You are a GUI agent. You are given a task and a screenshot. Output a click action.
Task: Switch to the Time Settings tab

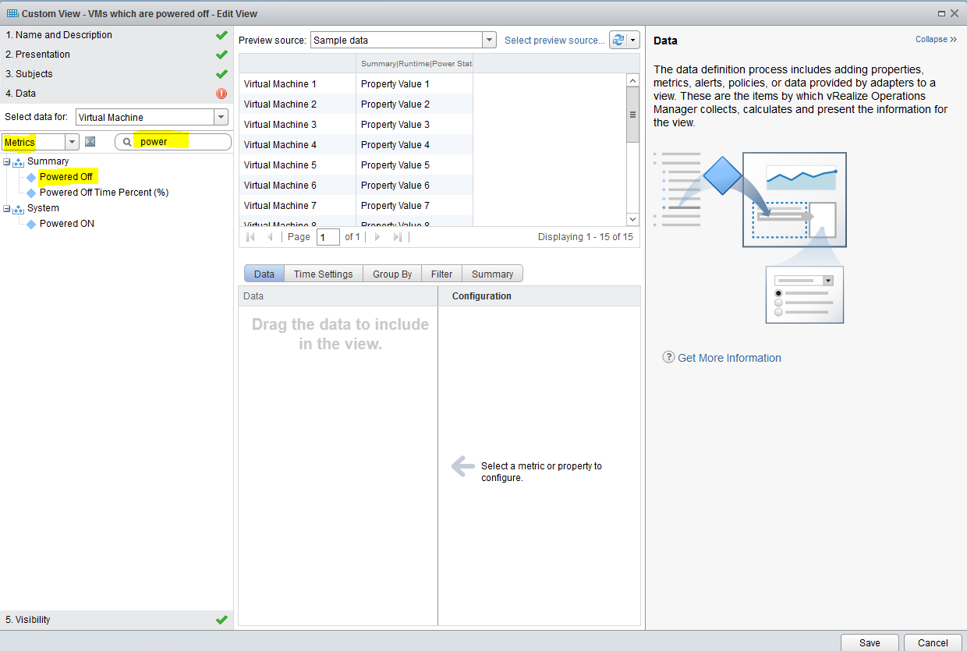324,274
